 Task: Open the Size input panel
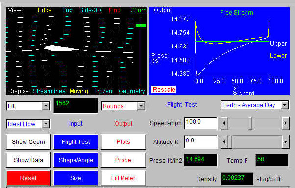(x=76, y=178)
